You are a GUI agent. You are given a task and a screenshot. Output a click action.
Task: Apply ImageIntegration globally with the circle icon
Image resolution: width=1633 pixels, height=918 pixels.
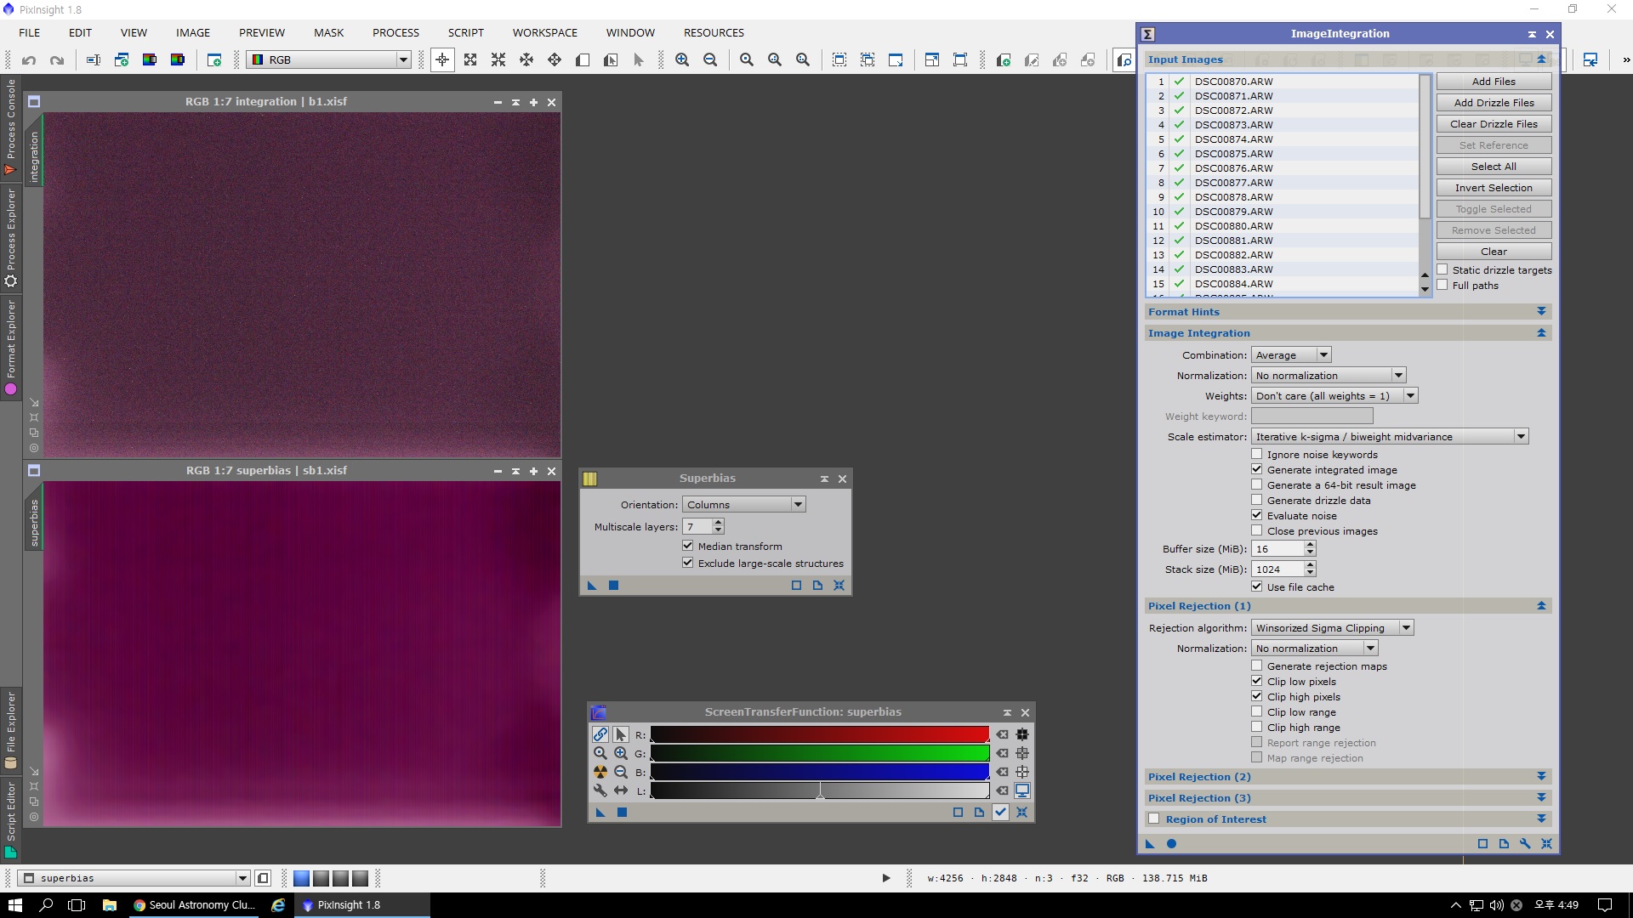click(1171, 844)
